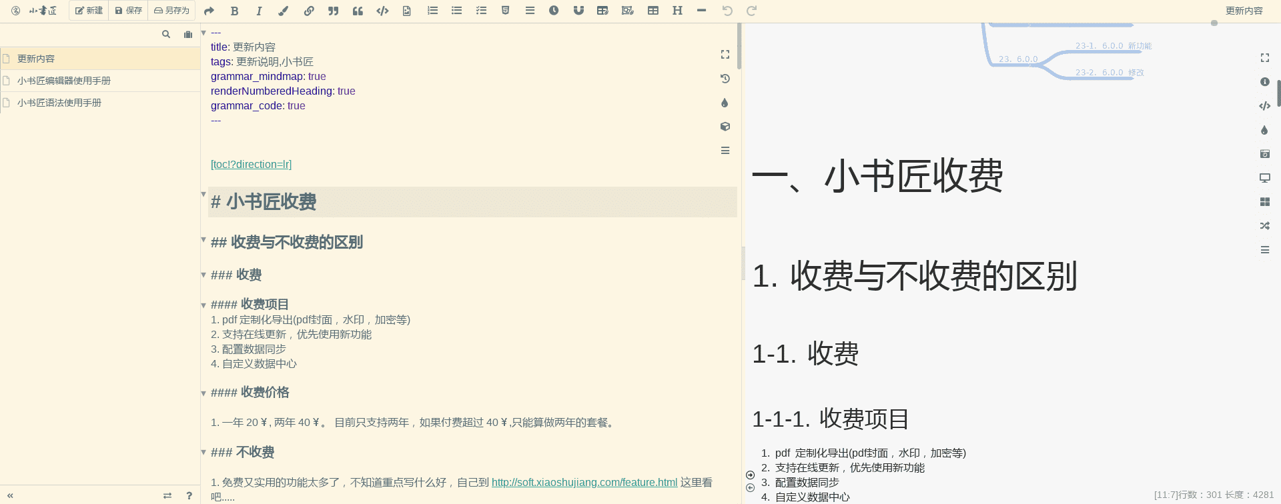
Task: Click the editor theme droplet icon
Action: 725,103
